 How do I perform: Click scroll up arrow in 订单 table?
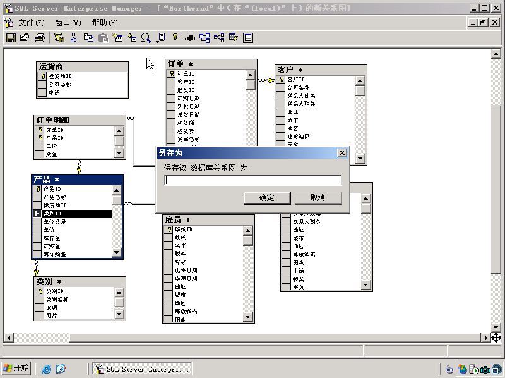(x=250, y=75)
